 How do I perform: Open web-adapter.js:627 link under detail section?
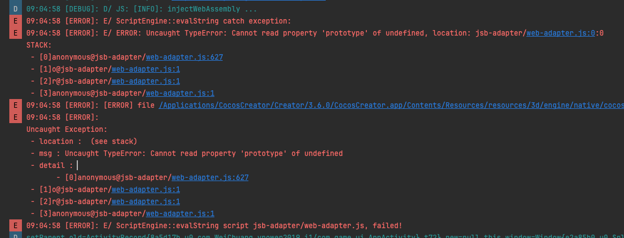[210, 177]
